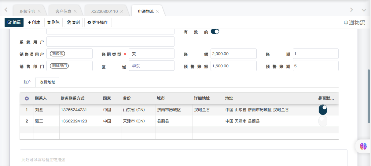
Task: Switch to the 账户 tab
Action: pos(28,82)
